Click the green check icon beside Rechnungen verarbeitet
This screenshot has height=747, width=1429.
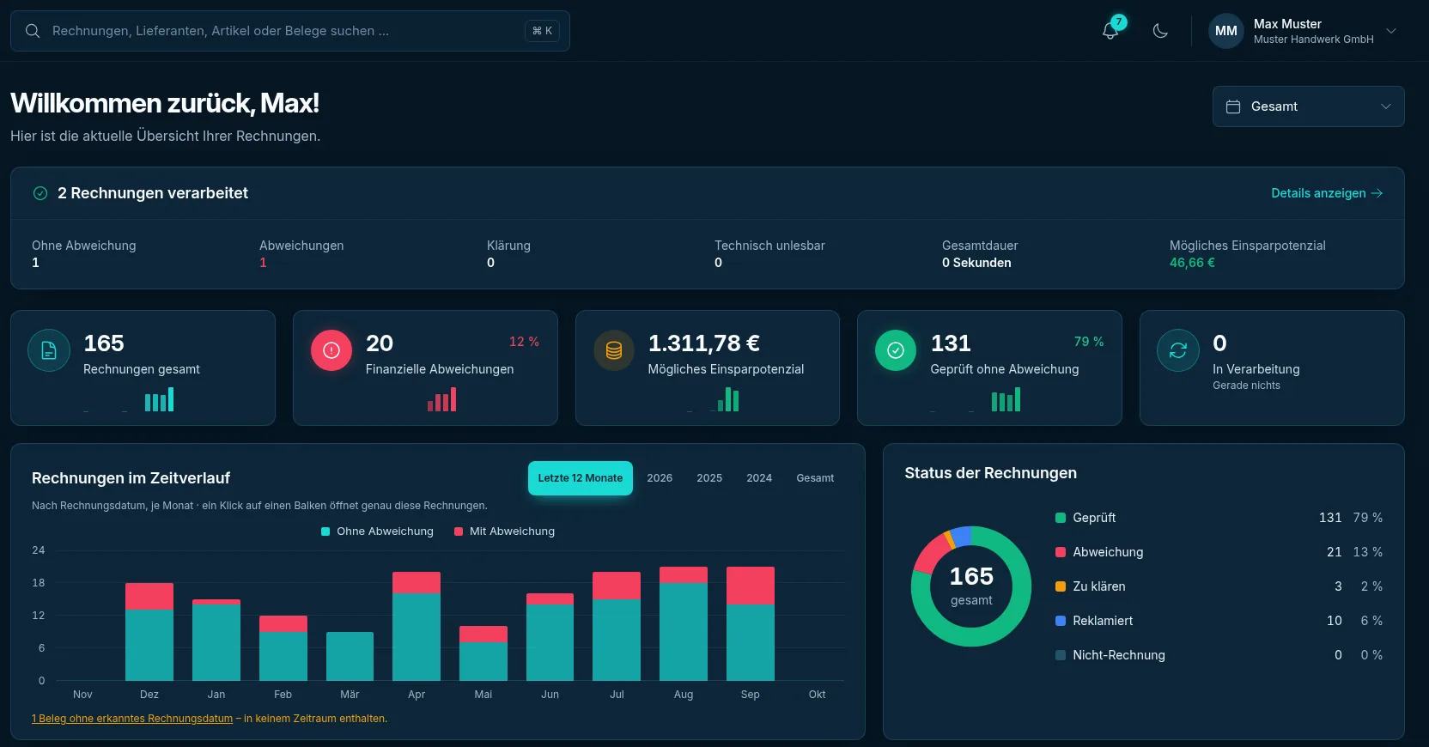tap(40, 193)
